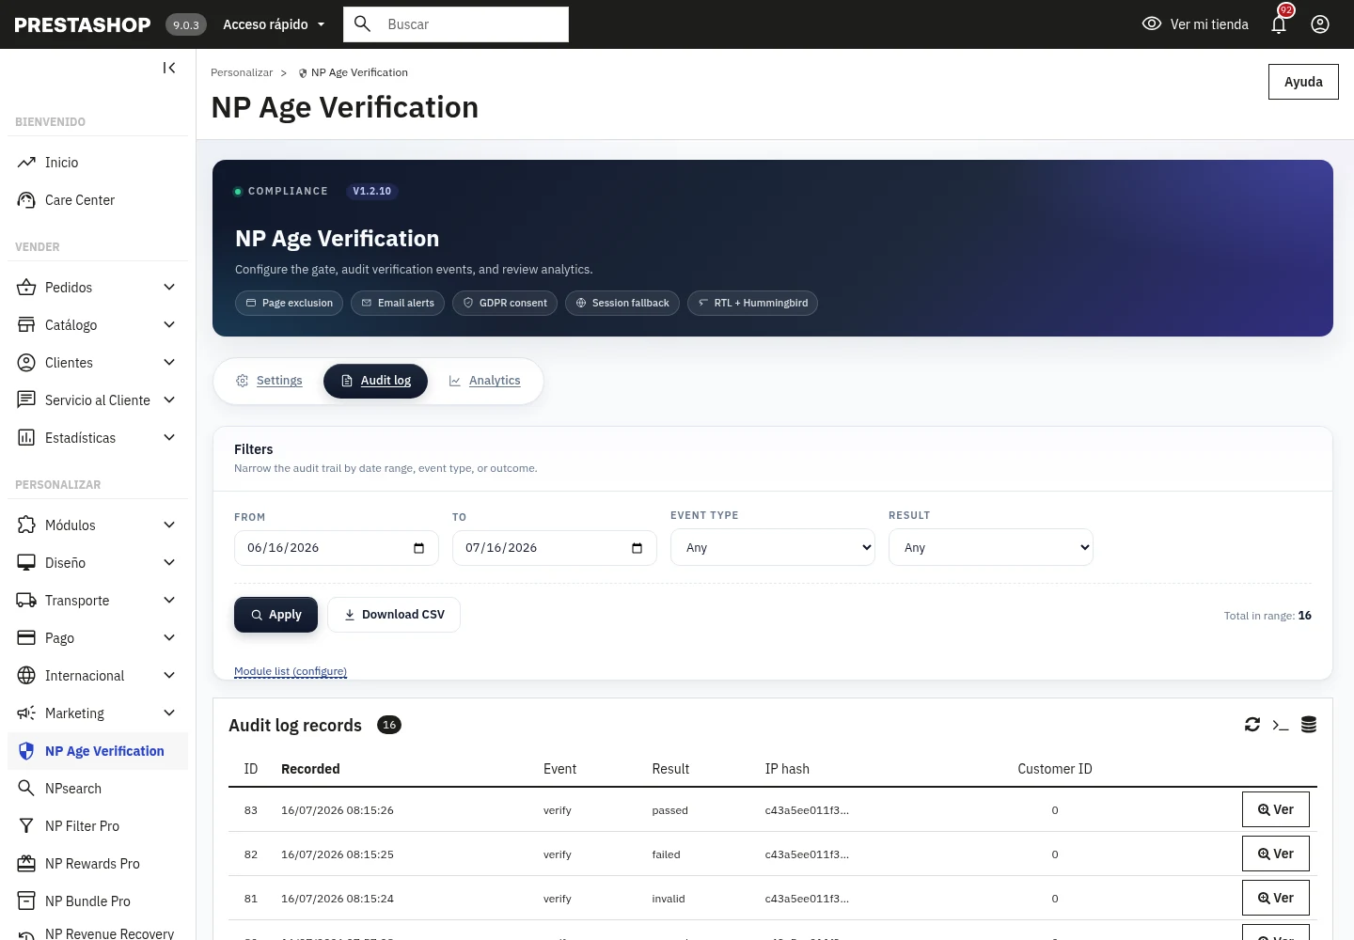
Task: Click the Apply filter button
Action: point(276,615)
